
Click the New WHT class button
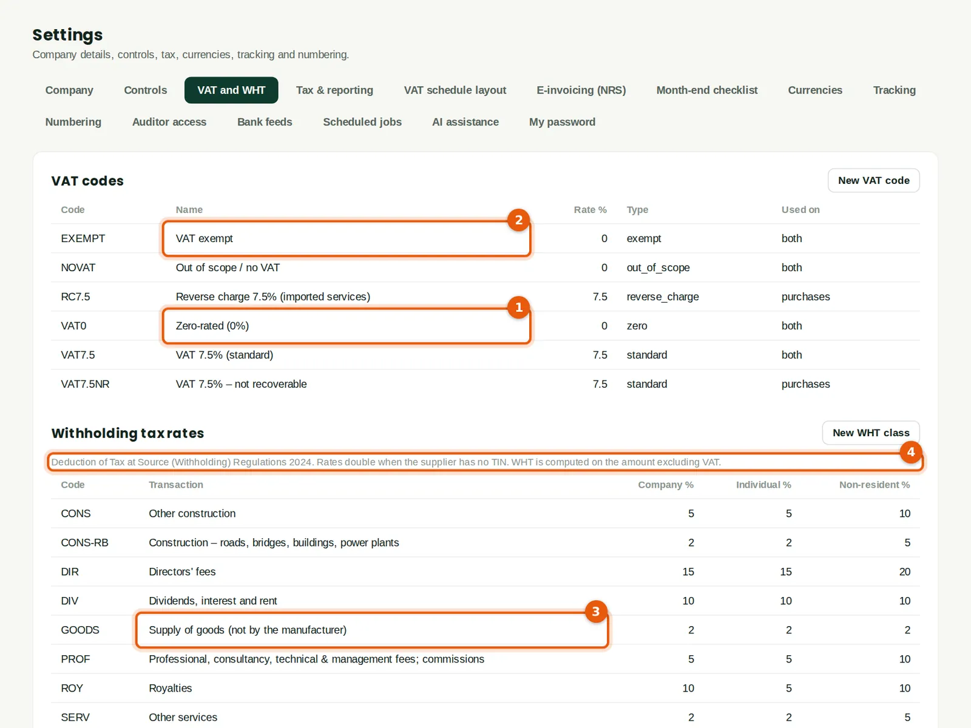(871, 433)
